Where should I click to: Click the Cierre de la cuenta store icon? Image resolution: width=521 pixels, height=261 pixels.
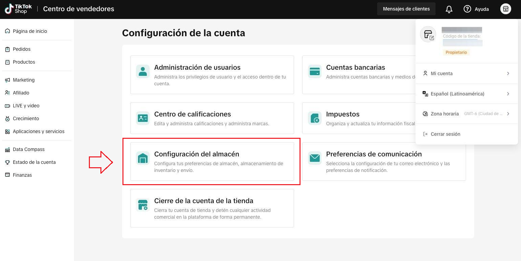143,205
